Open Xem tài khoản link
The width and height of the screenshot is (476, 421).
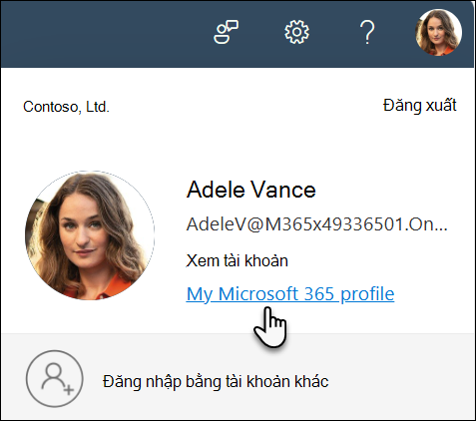tap(237, 260)
